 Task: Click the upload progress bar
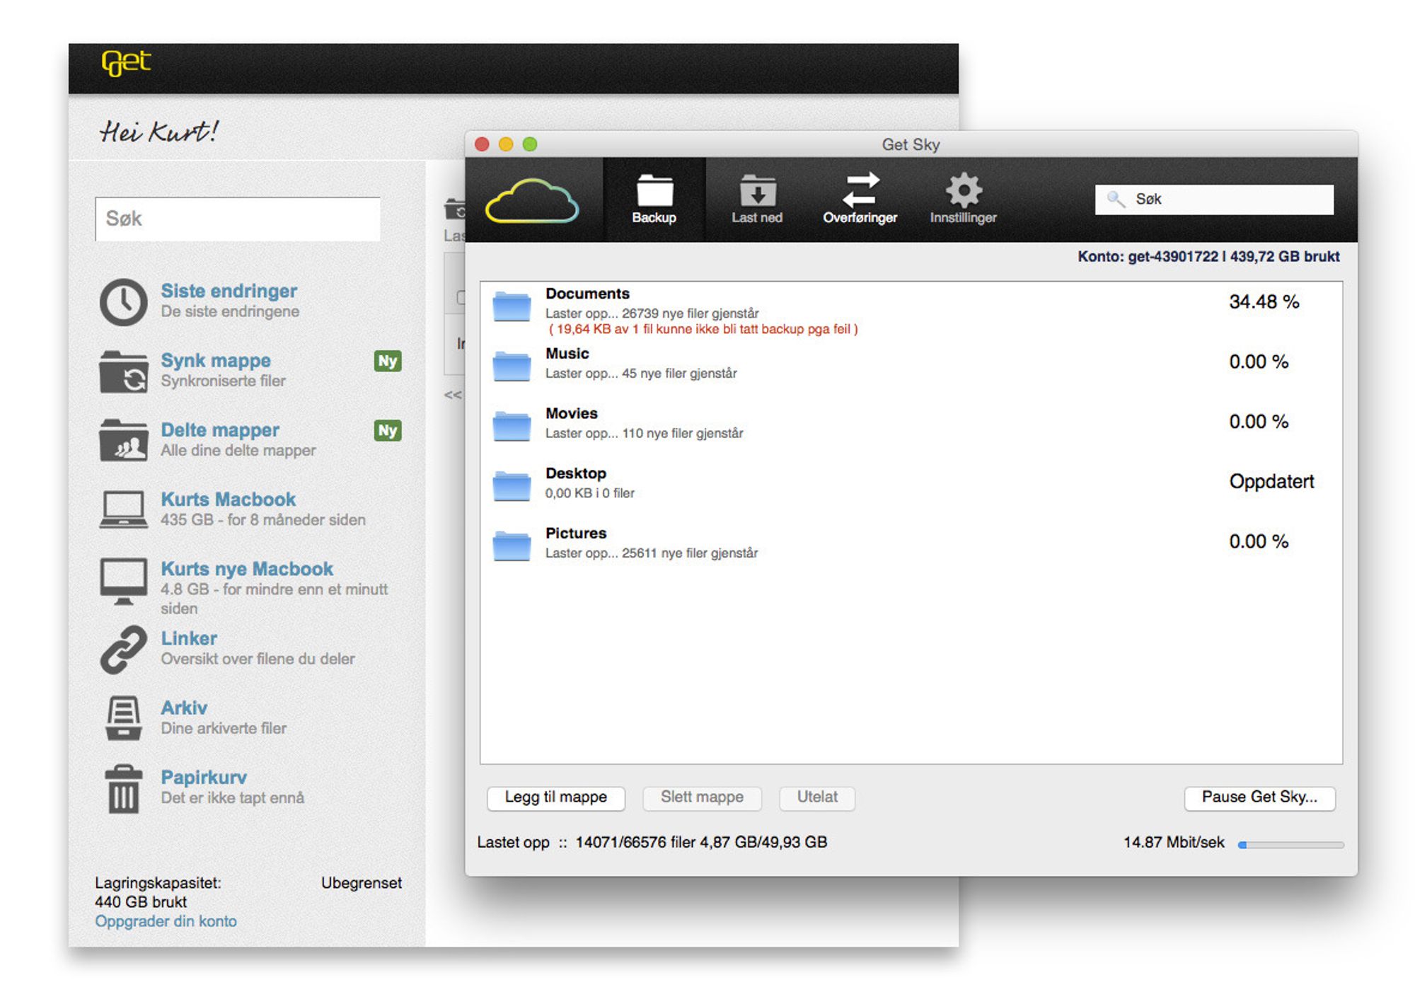(x=1290, y=845)
